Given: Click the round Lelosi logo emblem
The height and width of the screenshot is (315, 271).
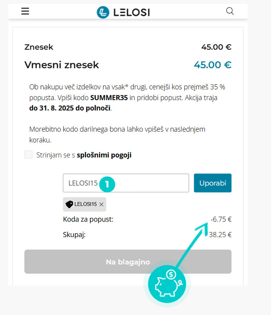Looking at the screenshot, I should (103, 12).
